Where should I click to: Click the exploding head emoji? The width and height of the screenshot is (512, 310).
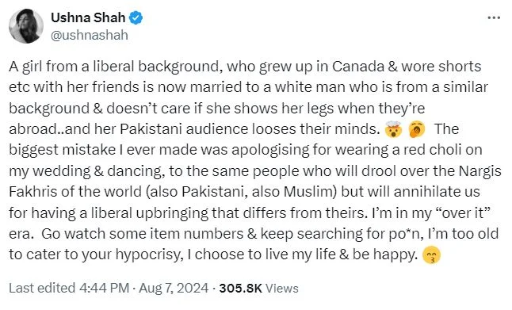[393, 128]
